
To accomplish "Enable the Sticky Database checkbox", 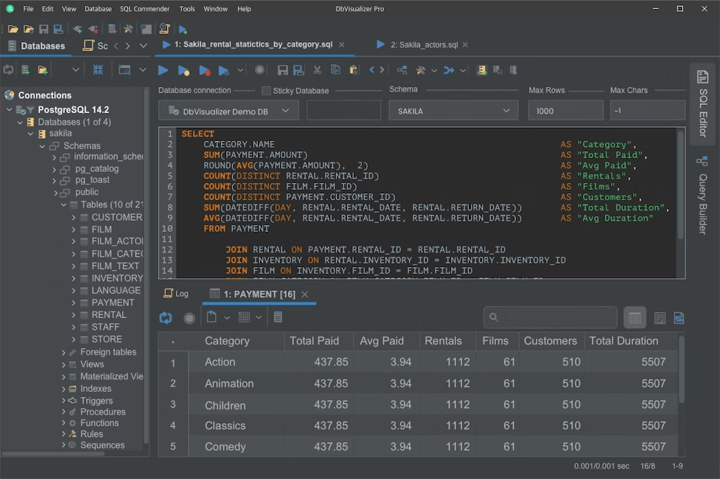I will [266, 90].
